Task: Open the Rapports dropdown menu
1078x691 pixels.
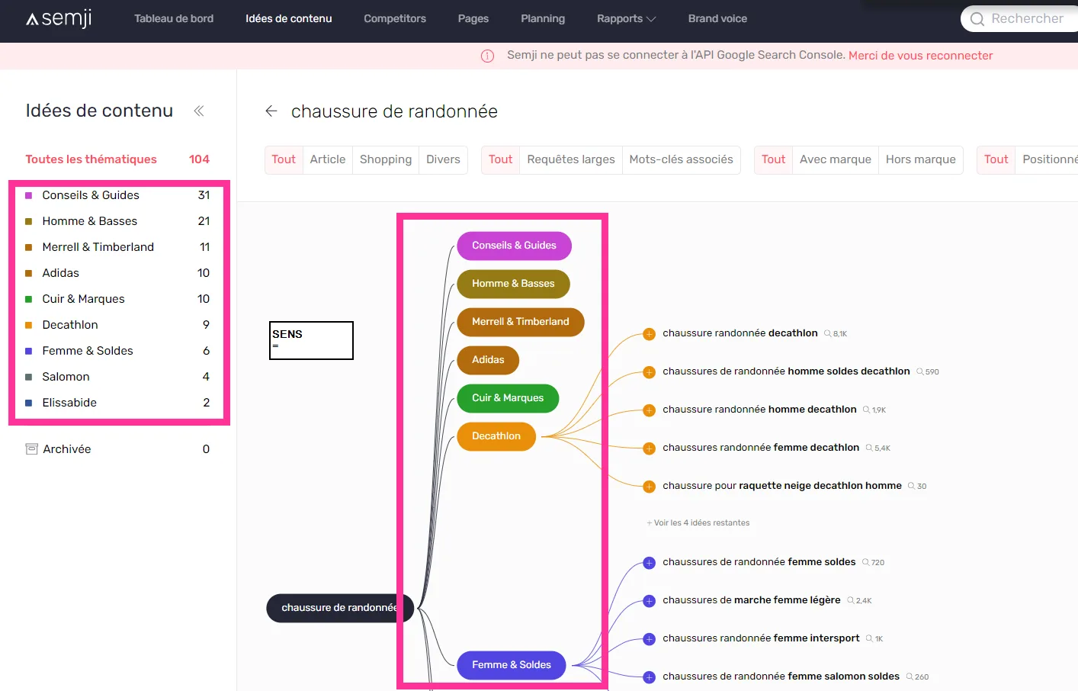Action: click(626, 18)
